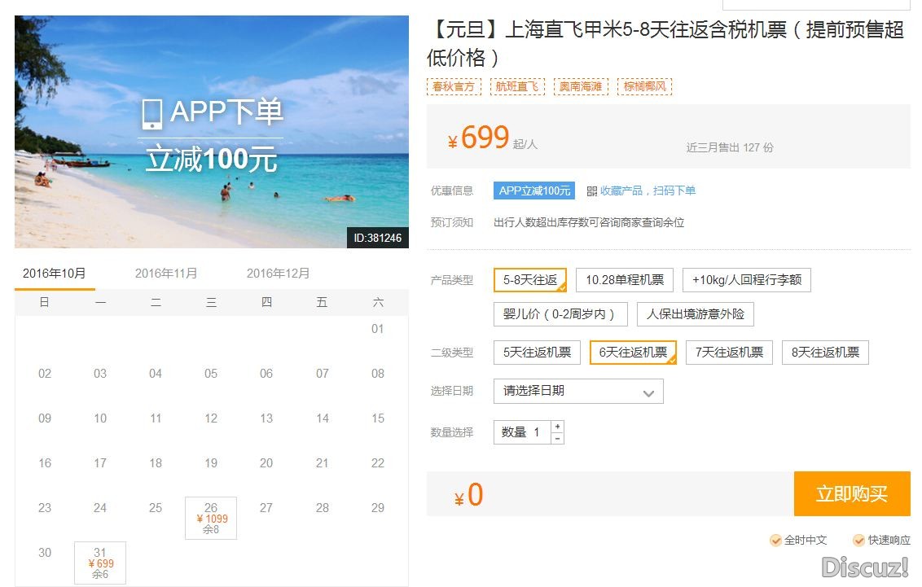Click October 20 in the calendar
This screenshot has width=922, height=587.
click(x=266, y=463)
